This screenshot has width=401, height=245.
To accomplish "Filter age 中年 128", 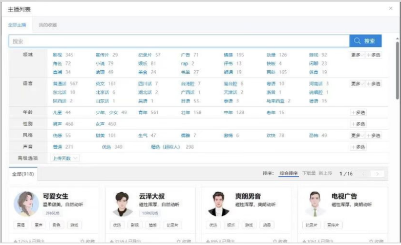I will pos(234,112).
